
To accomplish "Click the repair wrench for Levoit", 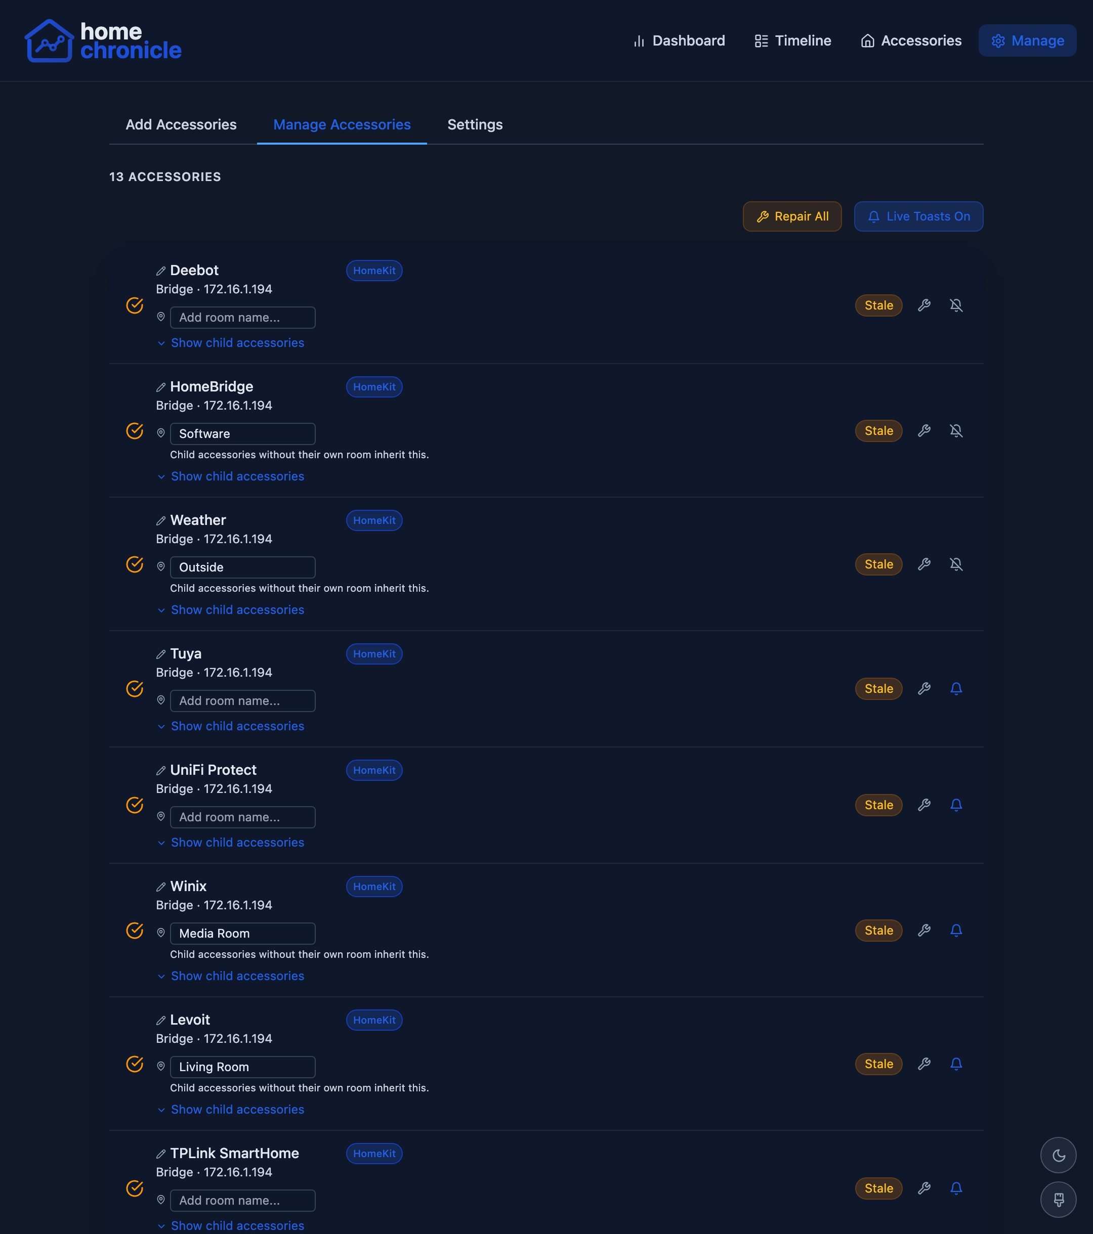I will (924, 1065).
